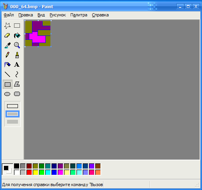Viewport: 202px width, 190px height.
Task: Pick the magenta color swatch
Action: [61, 172]
